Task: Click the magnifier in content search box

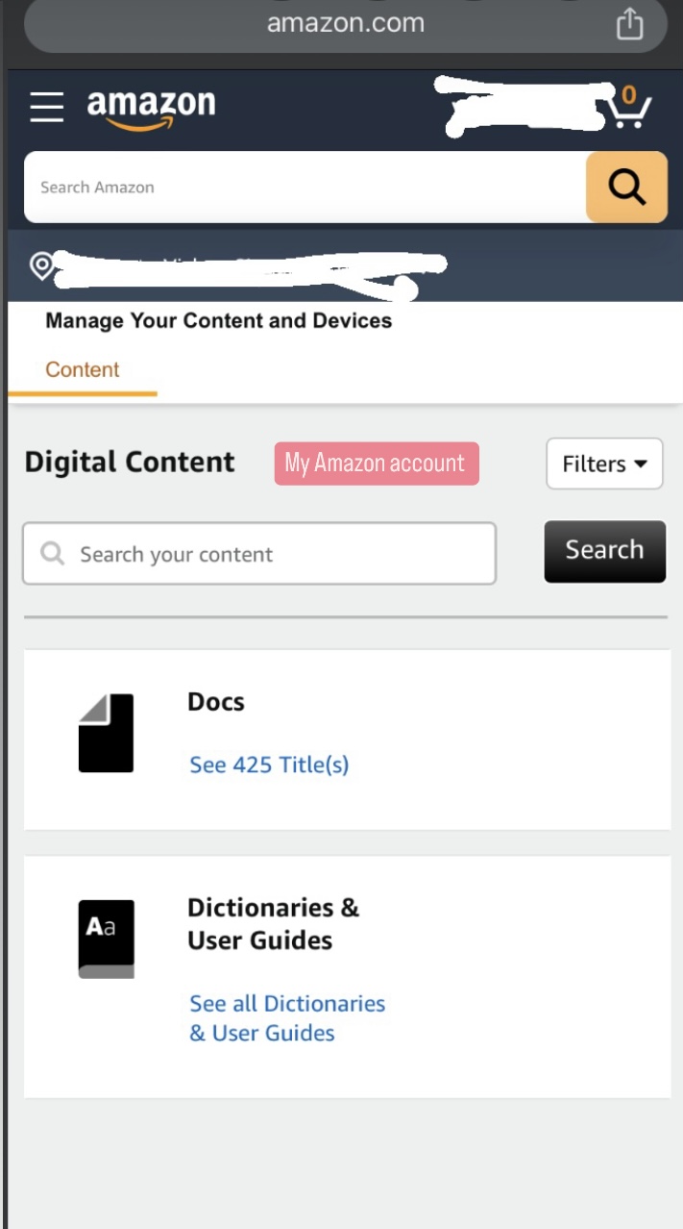Action: click(53, 554)
